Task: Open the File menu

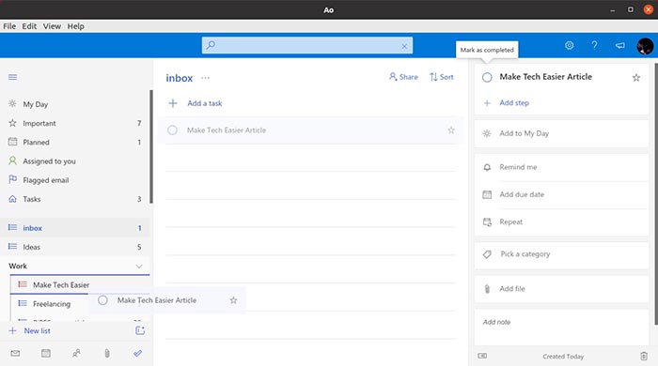Action: click(x=9, y=26)
